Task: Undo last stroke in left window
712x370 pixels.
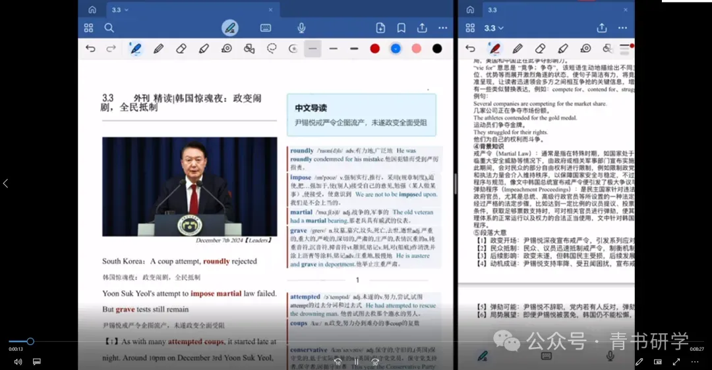Action: 90,49
